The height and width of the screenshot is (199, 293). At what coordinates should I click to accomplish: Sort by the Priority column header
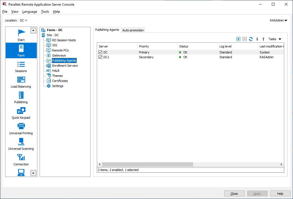pos(157,46)
